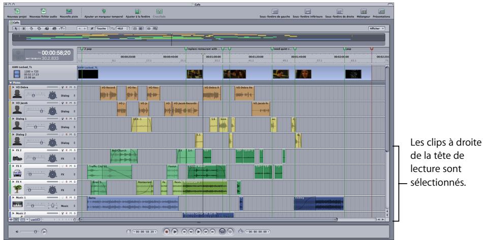
Task: Toggle the cycle loop transport button
Action: [x=222, y=231]
